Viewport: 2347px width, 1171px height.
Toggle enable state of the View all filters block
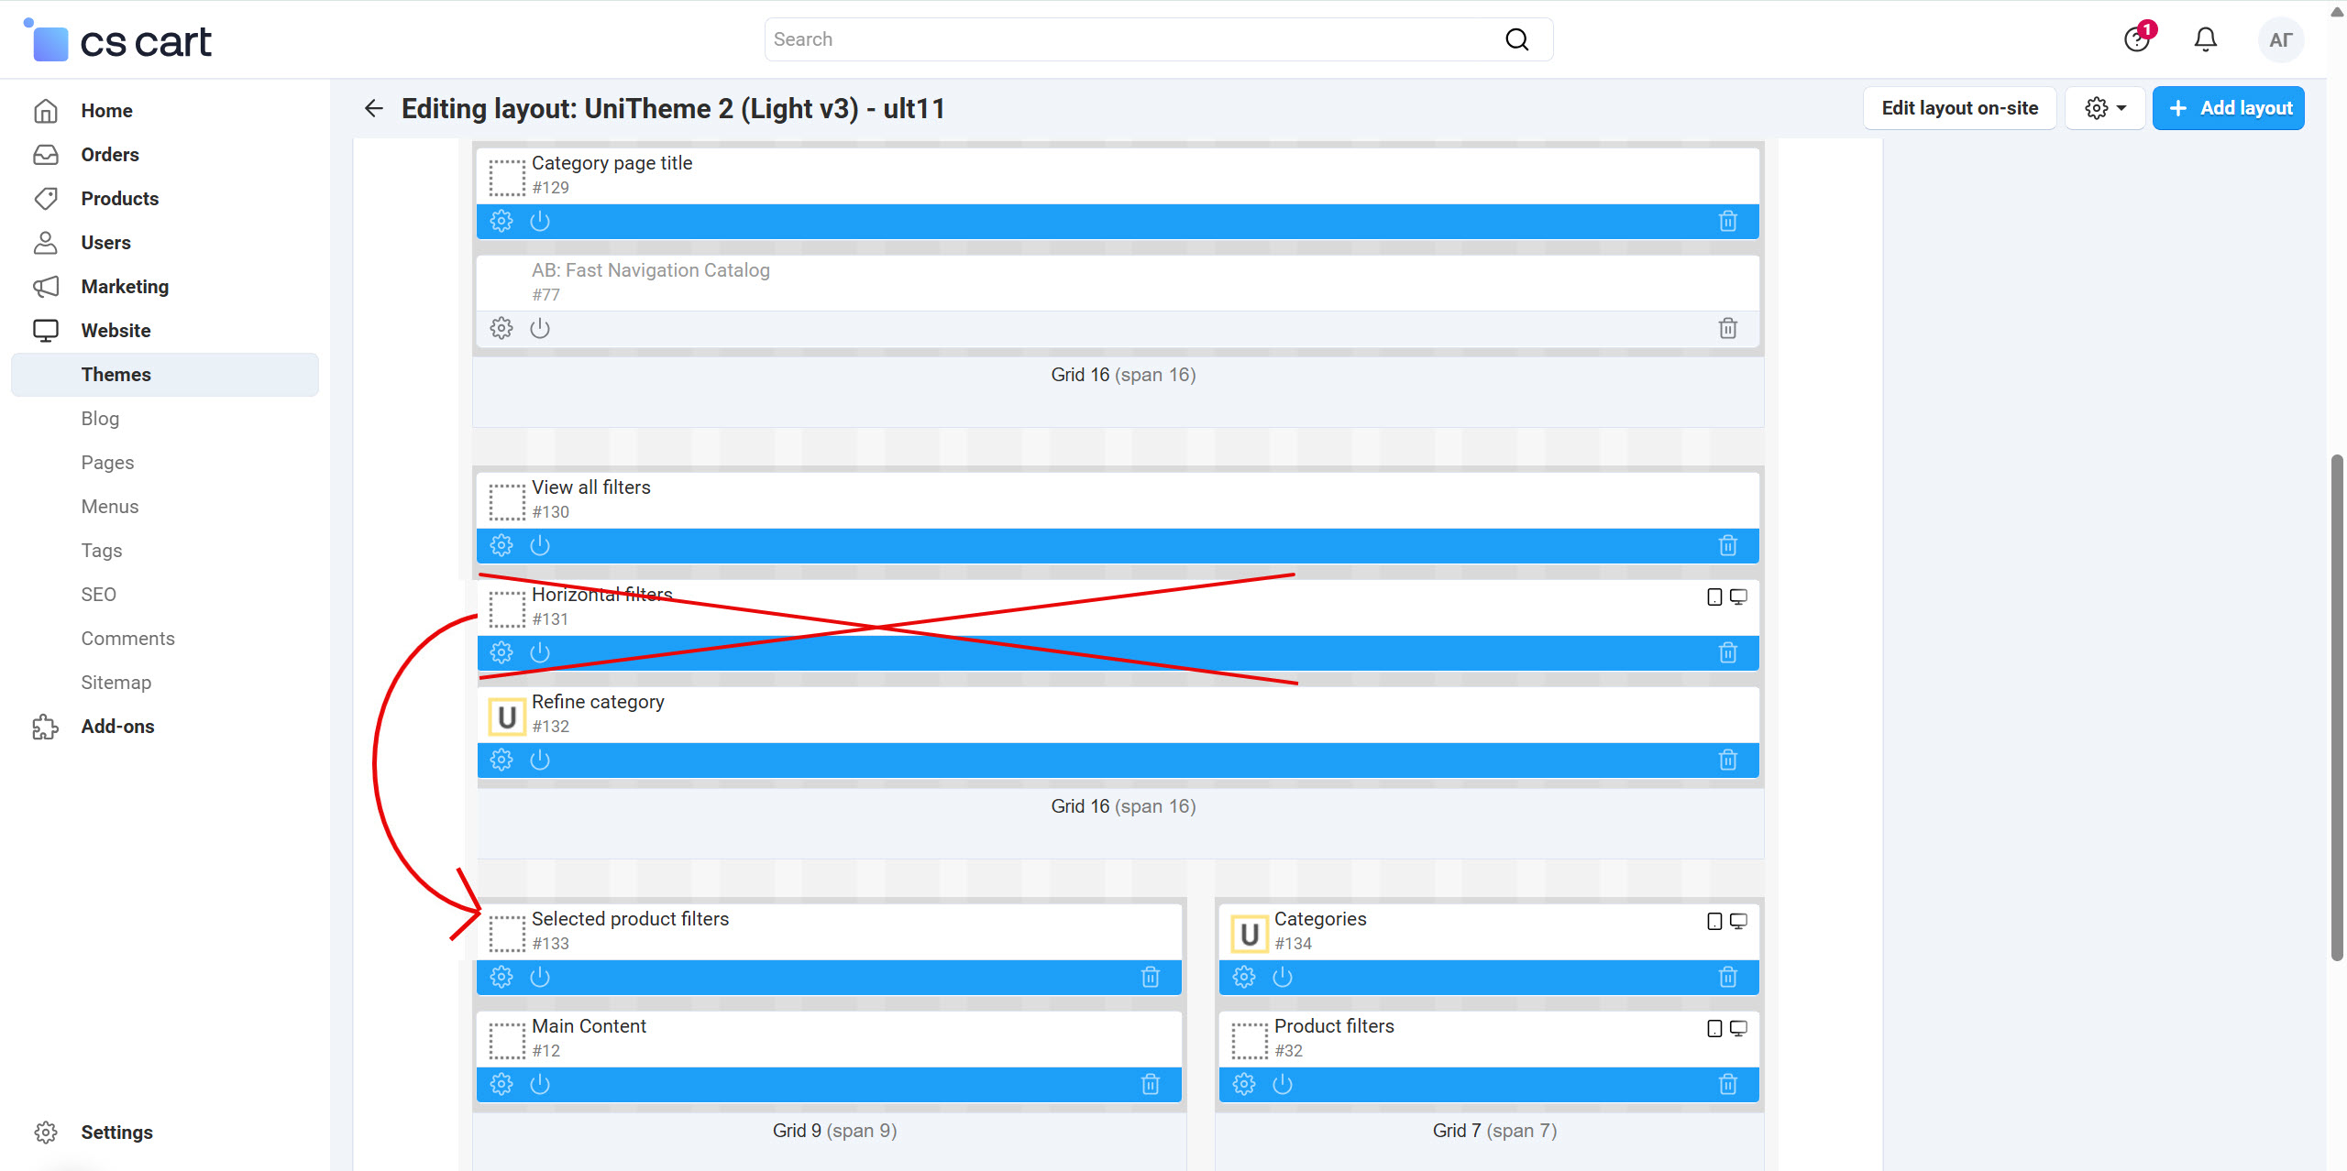(x=539, y=544)
